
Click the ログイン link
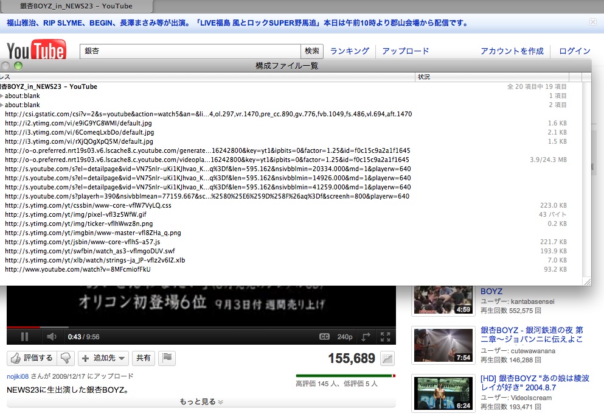coord(575,51)
